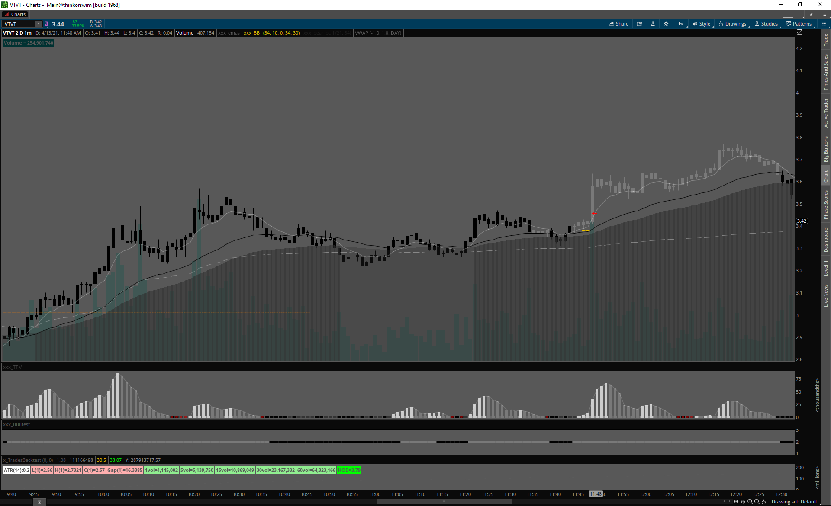This screenshot has width=831, height=506.
Task: Click the zoom in magnifier icon
Action: tap(750, 502)
